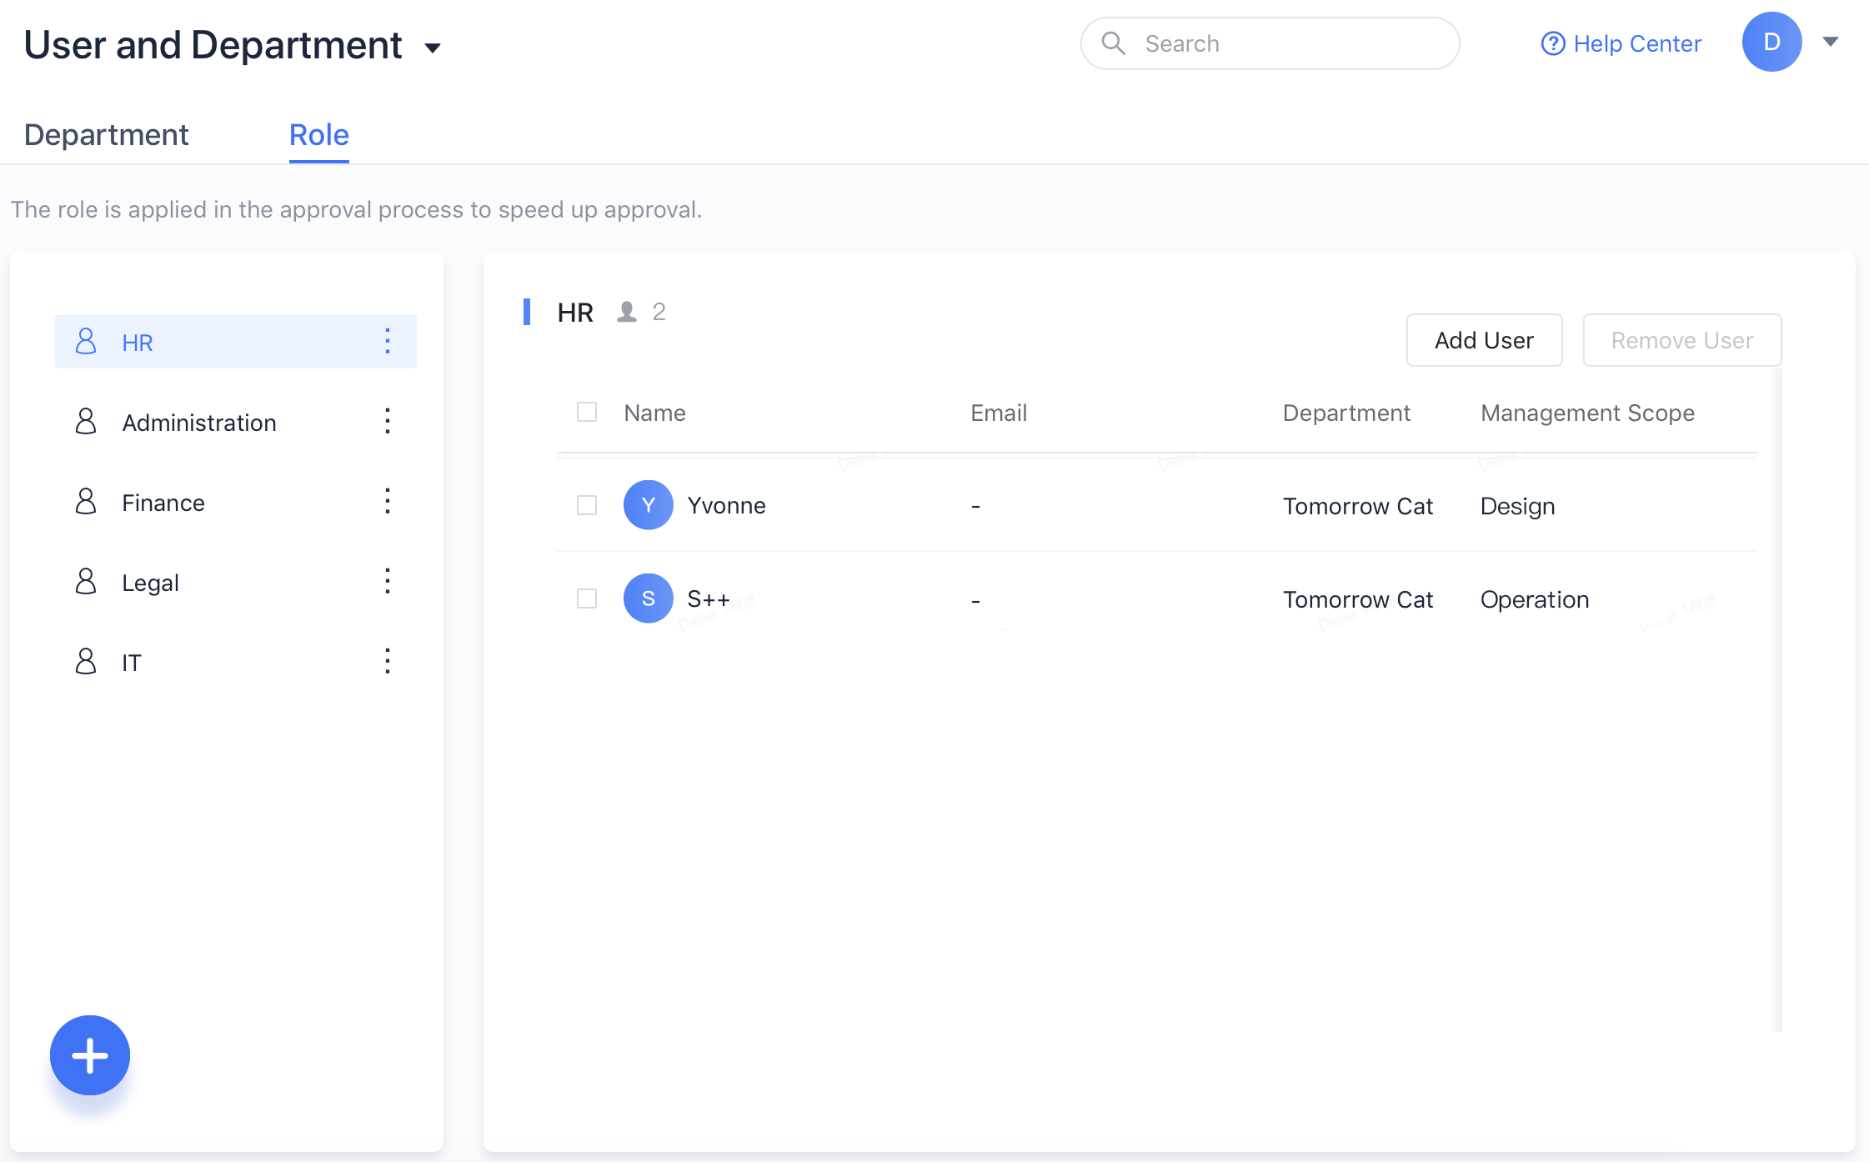Click Yvonne's avatar icon
This screenshot has height=1162, width=1869.
(x=648, y=505)
